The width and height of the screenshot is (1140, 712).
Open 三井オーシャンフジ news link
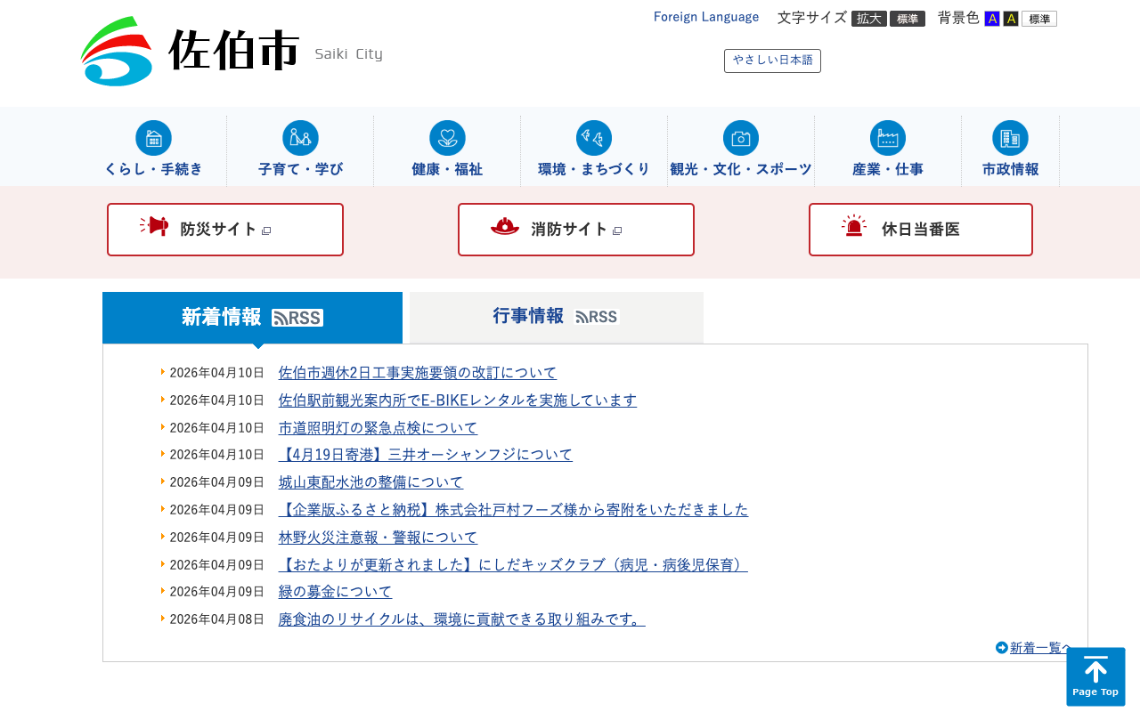click(426, 455)
